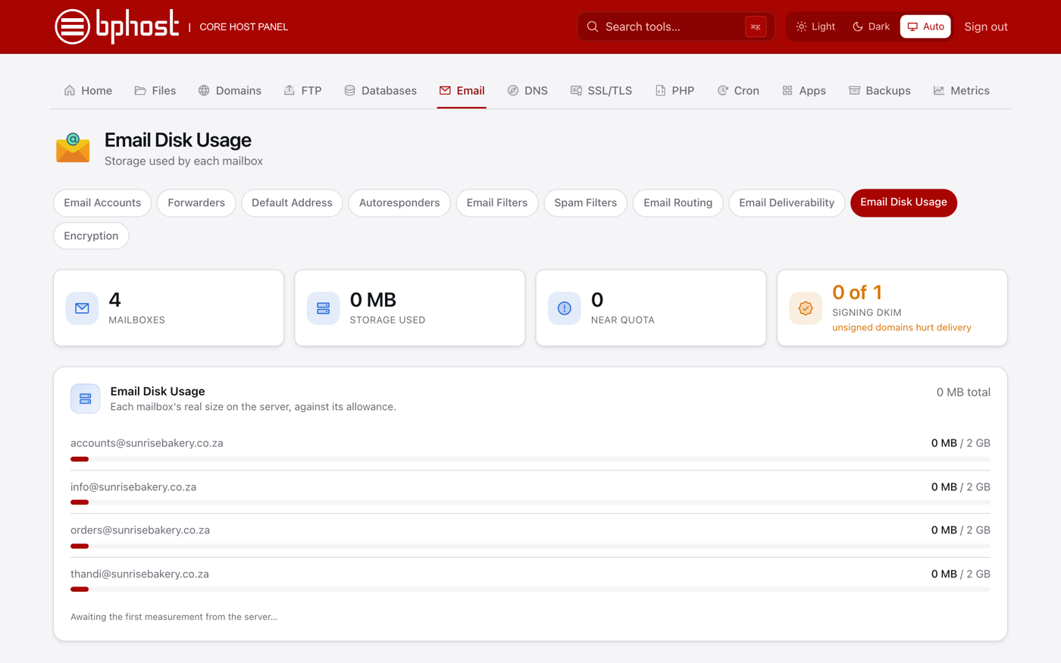The image size is (1061, 663).
Task: Click the thandi@sunrisebakery.co.za usage bar
Action: 530,590
